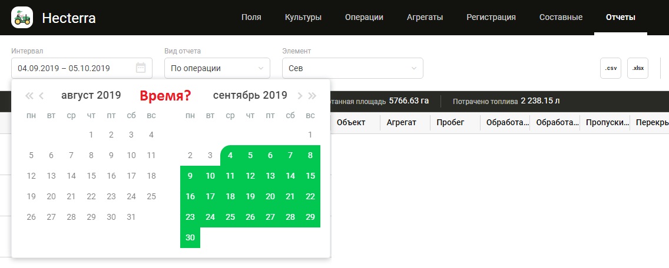Sort by the 'Пробег' column header

(454, 122)
